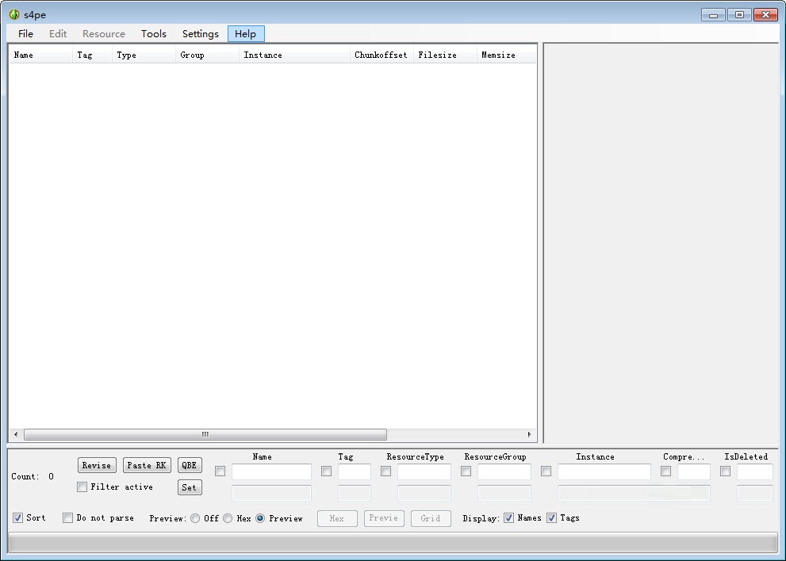
Task: Click the s4pe application icon in title bar
Action: tap(13, 14)
